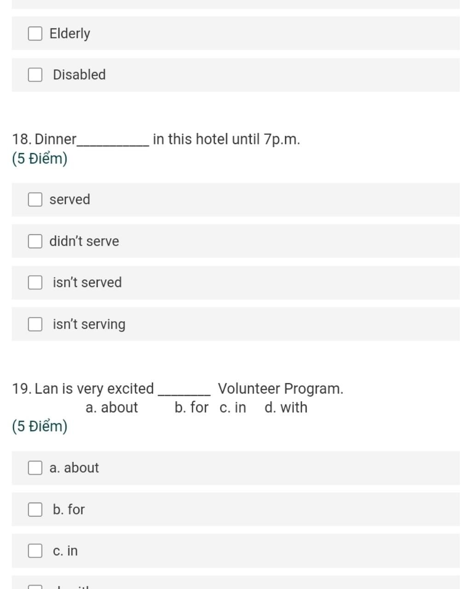Select the 'didn't serve' checkbox
Viewport: 471px width, 589px height.
pos(35,241)
